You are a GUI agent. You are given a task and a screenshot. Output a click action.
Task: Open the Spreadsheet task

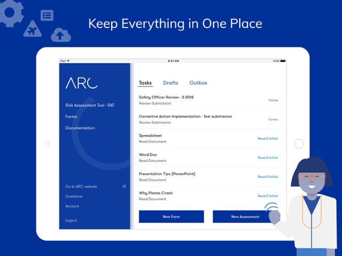pyautogui.click(x=208, y=138)
